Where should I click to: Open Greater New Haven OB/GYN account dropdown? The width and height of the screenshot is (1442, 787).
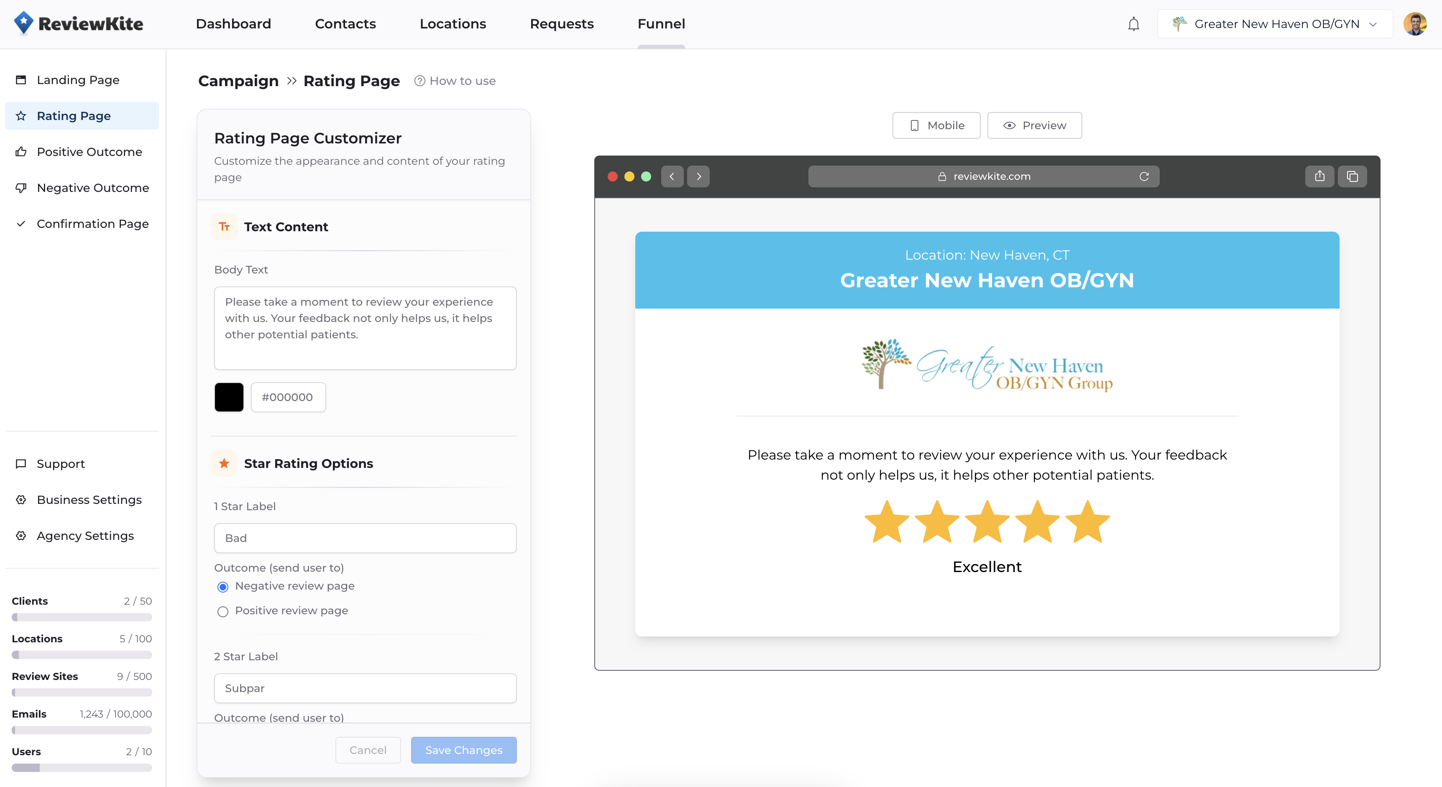click(x=1275, y=24)
